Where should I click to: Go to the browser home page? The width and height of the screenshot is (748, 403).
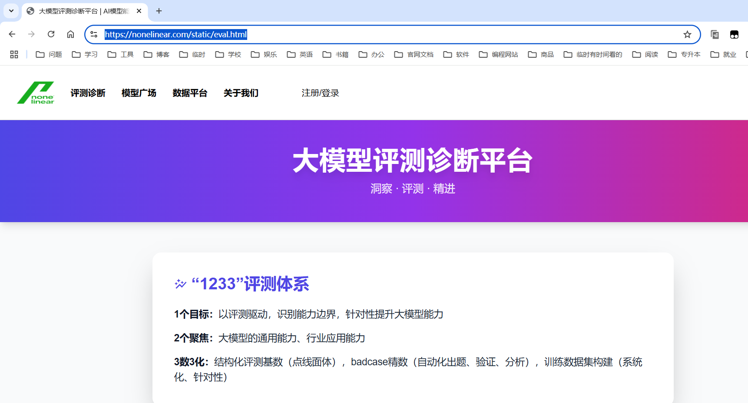70,34
